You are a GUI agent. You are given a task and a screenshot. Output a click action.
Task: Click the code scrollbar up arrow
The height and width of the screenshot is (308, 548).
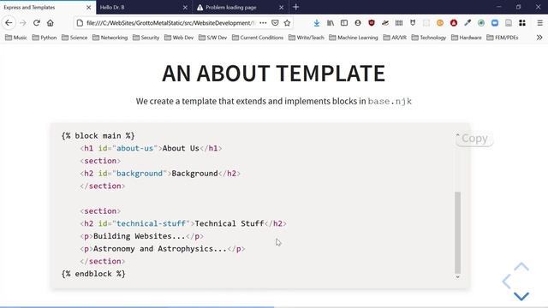pyautogui.click(x=457, y=134)
